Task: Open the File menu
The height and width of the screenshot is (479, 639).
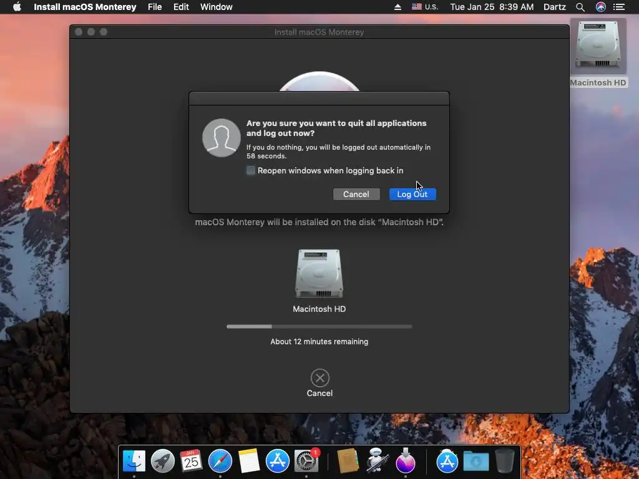Action: click(155, 7)
